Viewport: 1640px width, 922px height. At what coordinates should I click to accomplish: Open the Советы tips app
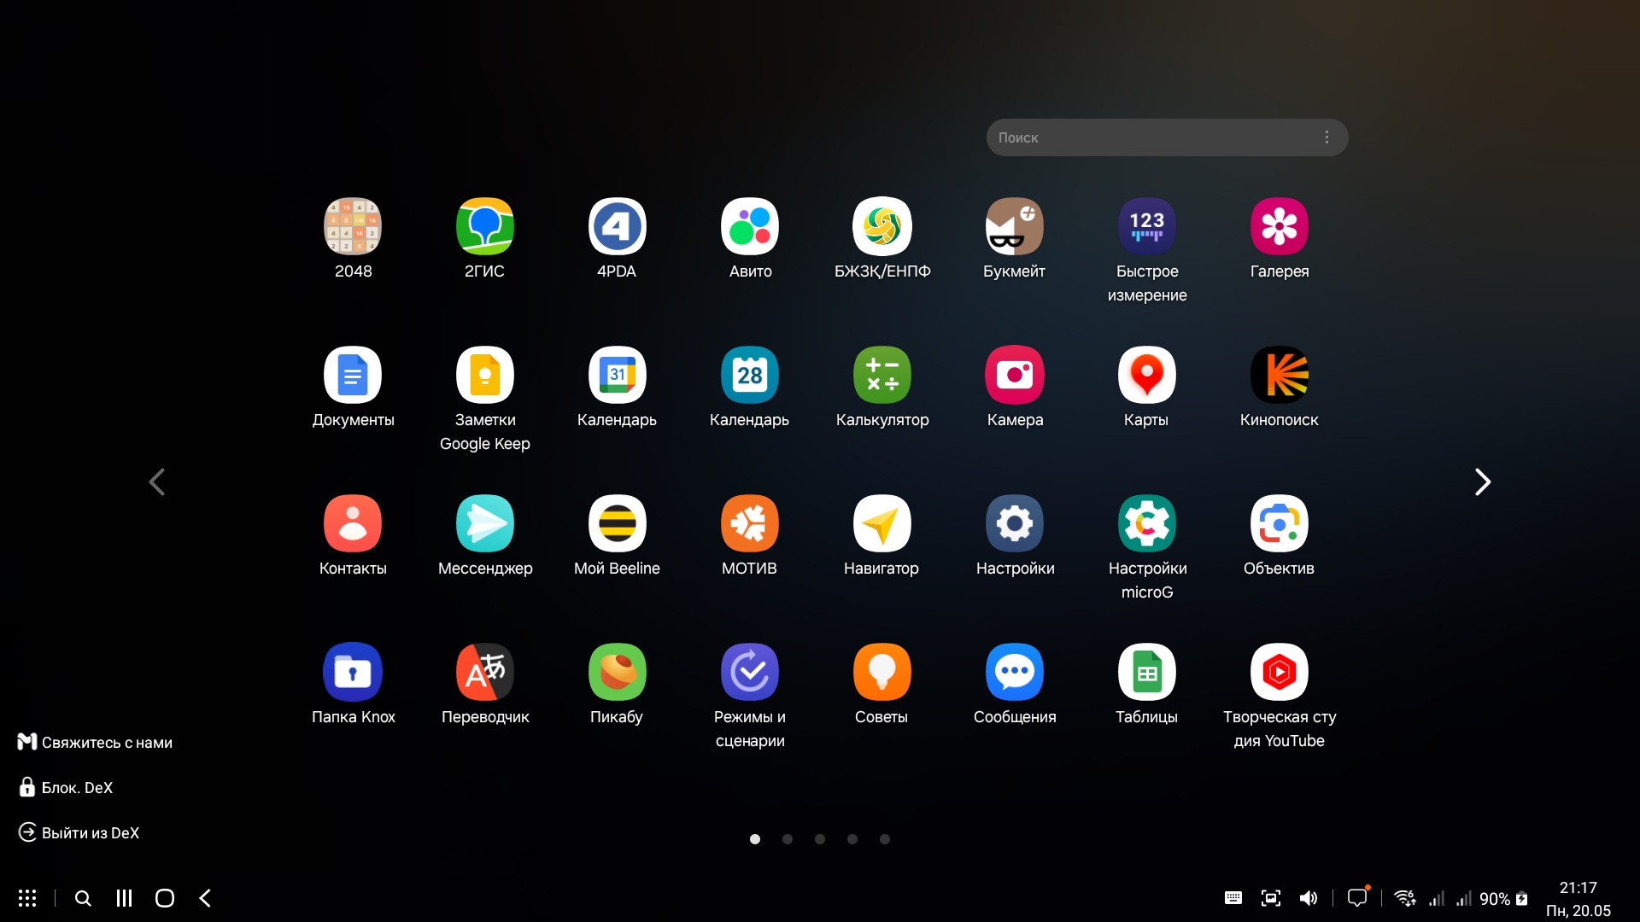point(882,672)
